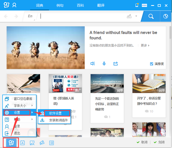Click the user account icon in title bar

click(x=15, y=5)
